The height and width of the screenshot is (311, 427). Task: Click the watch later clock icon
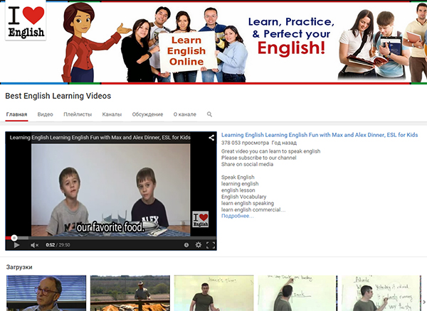click(186, 245)
